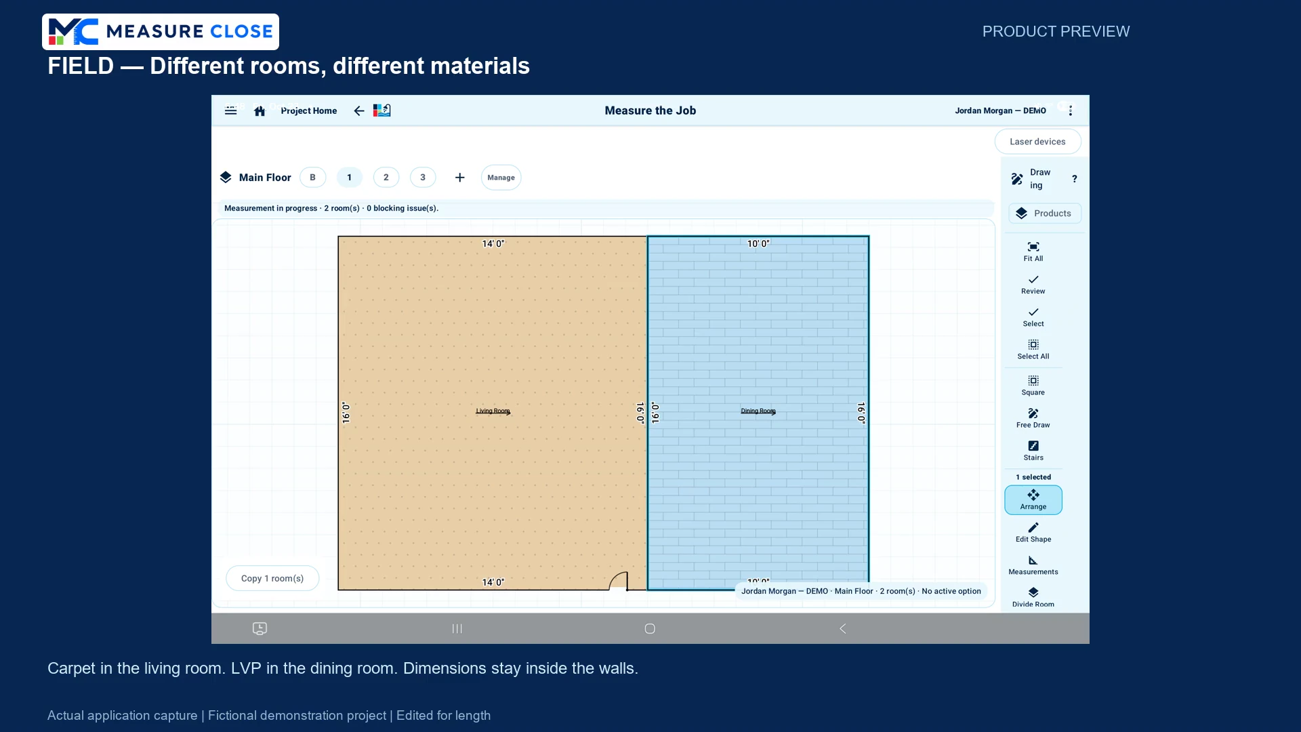Click the Living Room door swing
The width and height of the screenshot is (1301, 732).
[618, 581]
